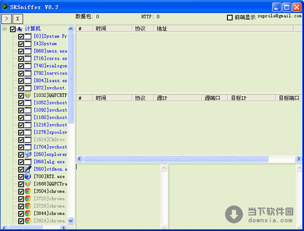
Task: Uncheck the [4]System process checkbox
Action: pyautogui.click(x=21, y=44)
